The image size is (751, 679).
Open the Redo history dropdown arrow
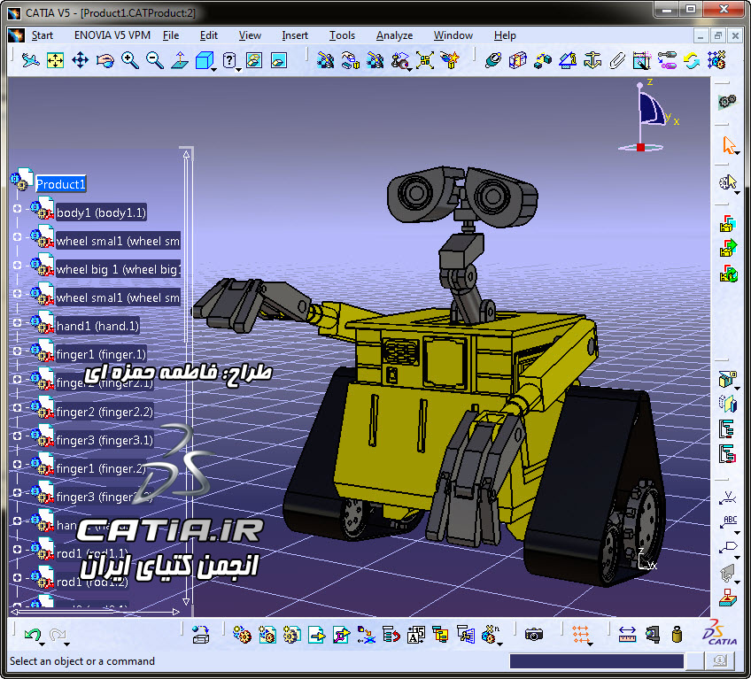67,644
